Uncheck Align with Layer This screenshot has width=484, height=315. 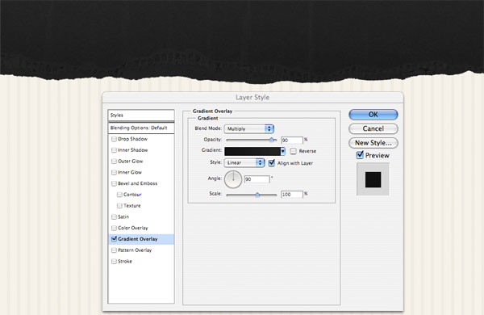tap(271, 163)
